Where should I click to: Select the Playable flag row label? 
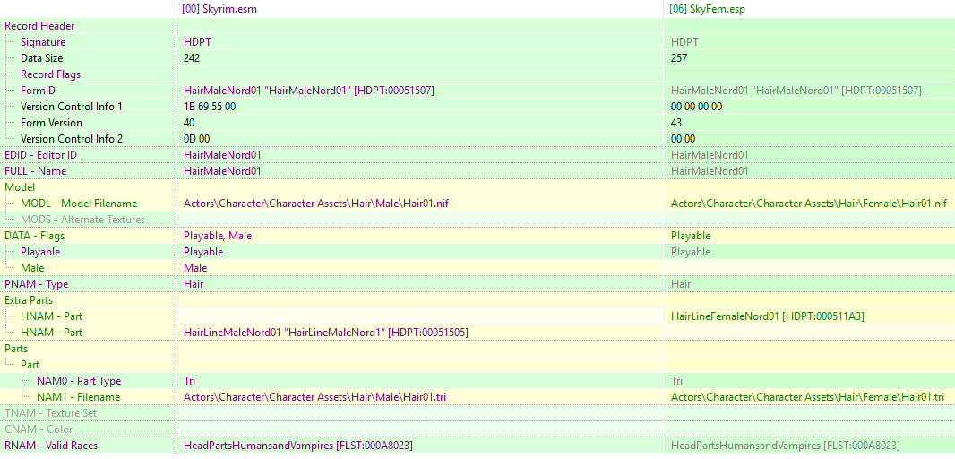pyautogui.click(x=40, y=252)
